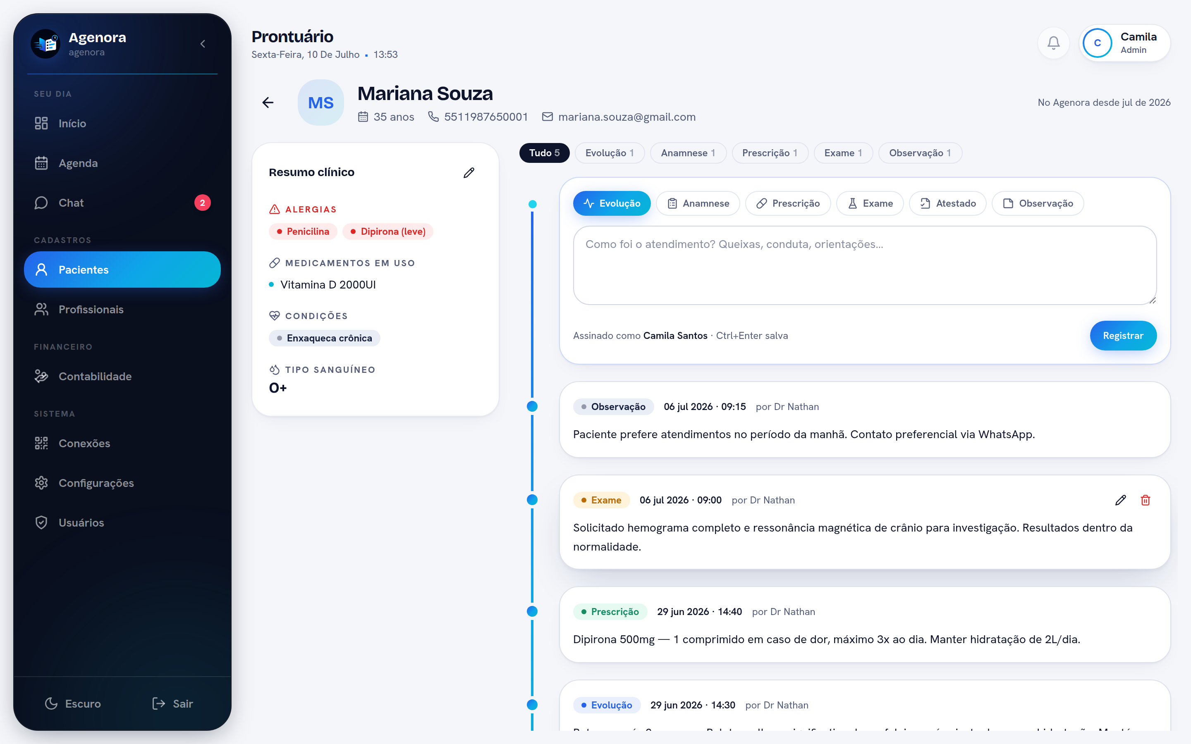This screenshot has height=744, width=1191.
Task: Collapse the sidebar with the chevron
Action: point(203,44)
